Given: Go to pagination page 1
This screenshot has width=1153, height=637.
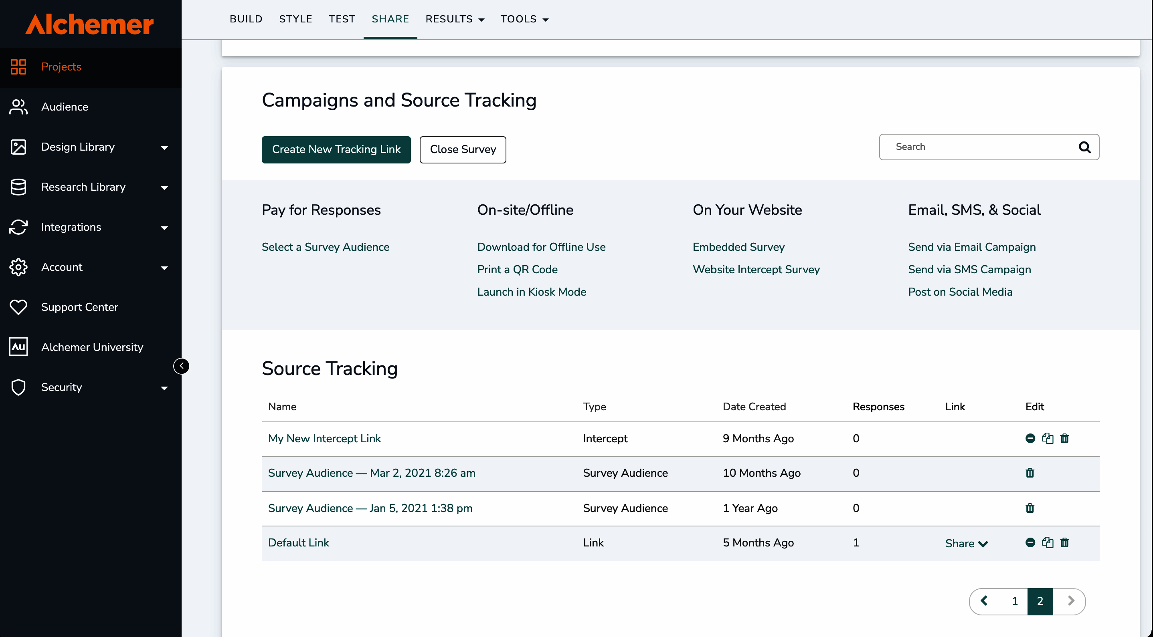Looking at the screenshot, I should tap(1014, 601).
